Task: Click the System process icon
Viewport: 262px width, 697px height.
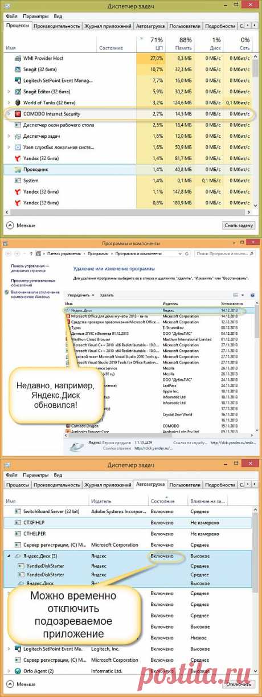Action: (18, 180)
